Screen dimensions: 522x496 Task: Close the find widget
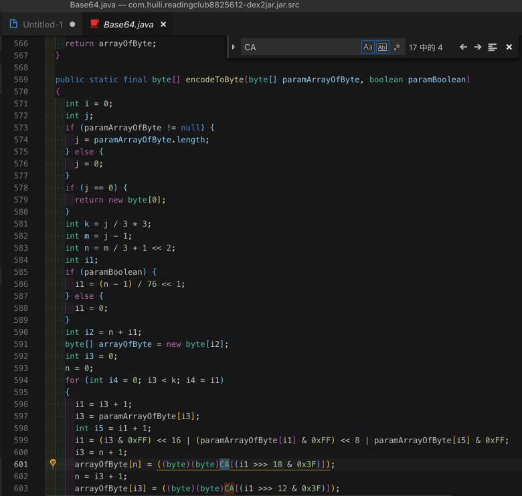(509, 47)
